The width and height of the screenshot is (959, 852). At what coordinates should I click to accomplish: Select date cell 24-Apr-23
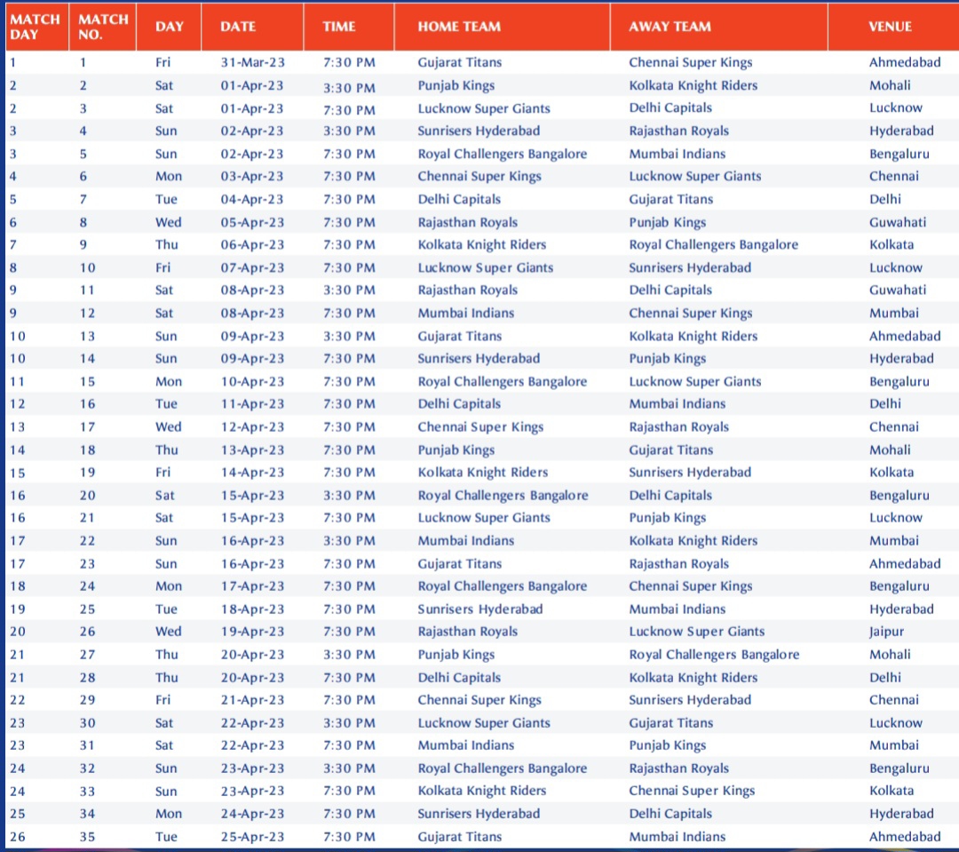252,814
